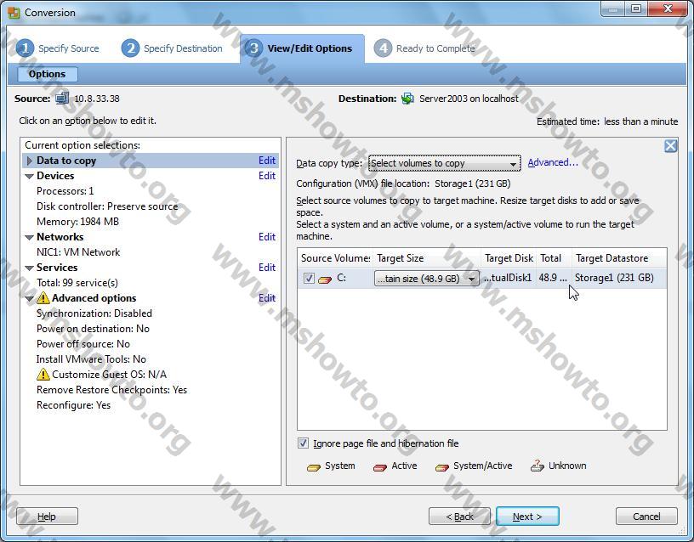Click Edit link for Networks
694x542 pixels.
pos(267,237)
